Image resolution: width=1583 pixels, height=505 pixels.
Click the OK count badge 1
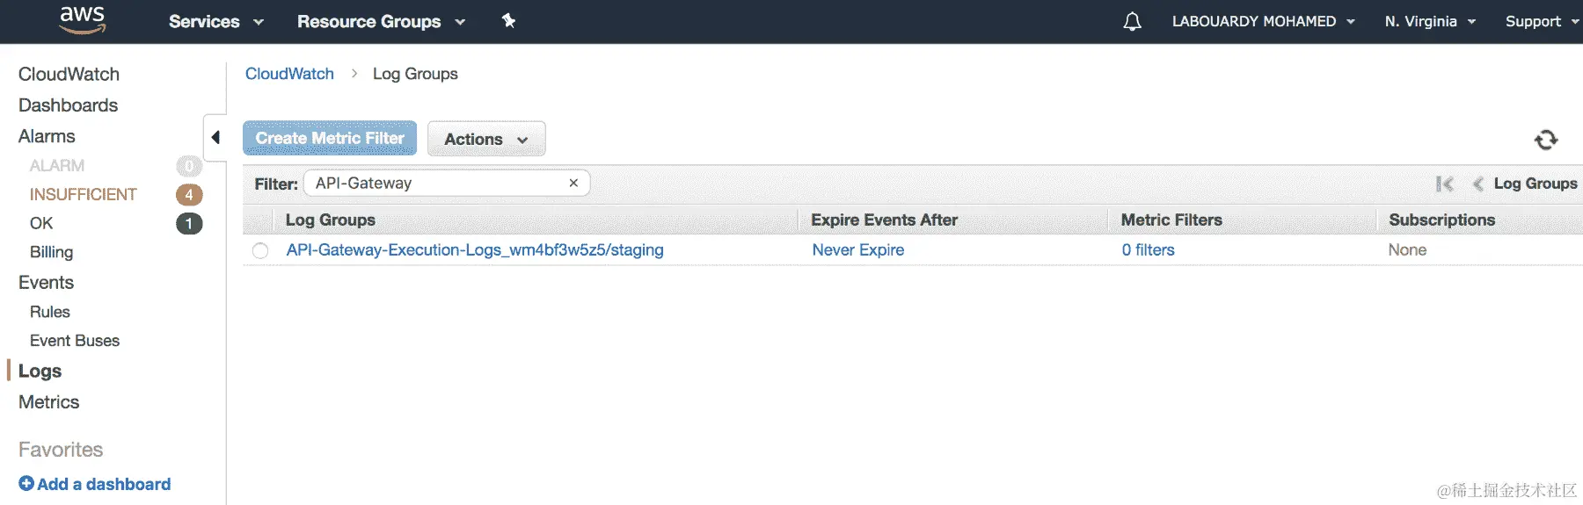click(x=189, y=223)
